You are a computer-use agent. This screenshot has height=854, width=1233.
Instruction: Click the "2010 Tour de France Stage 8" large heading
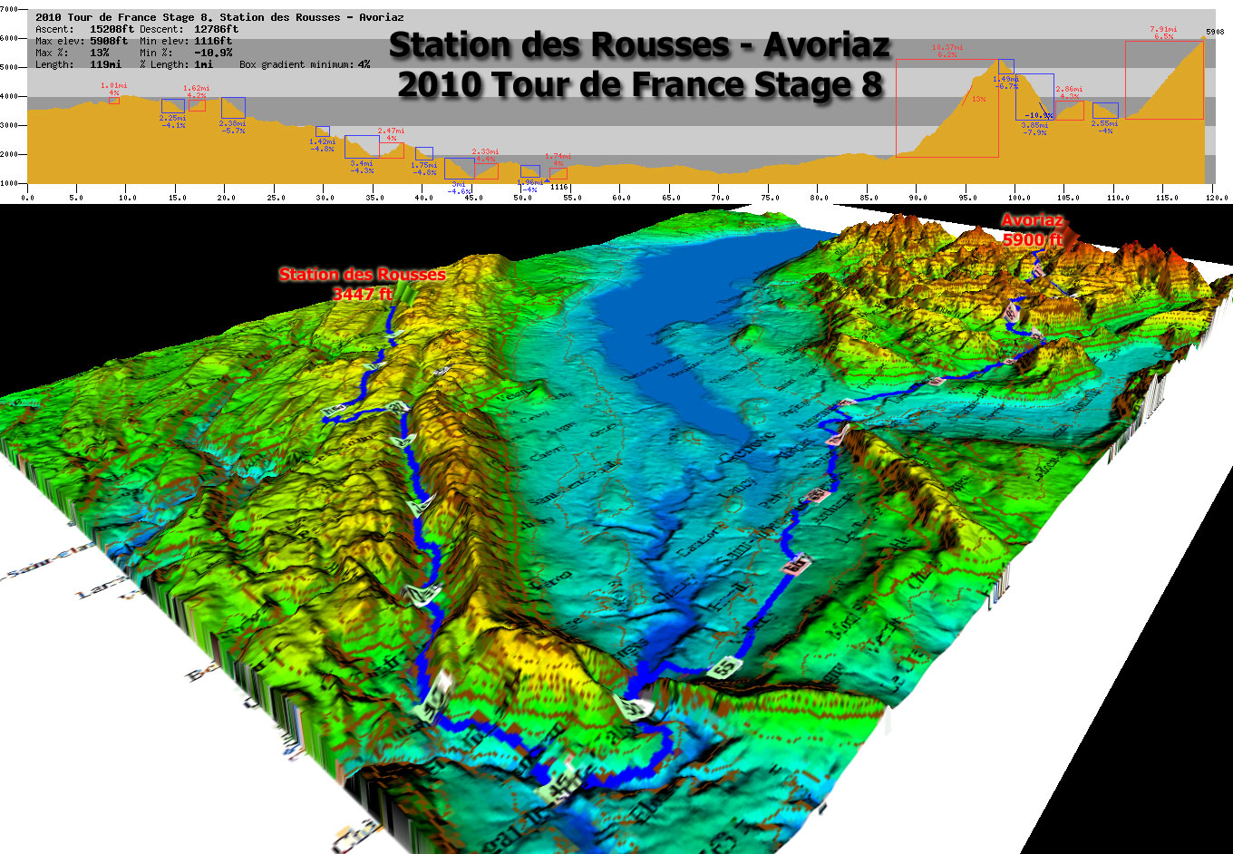640,84
